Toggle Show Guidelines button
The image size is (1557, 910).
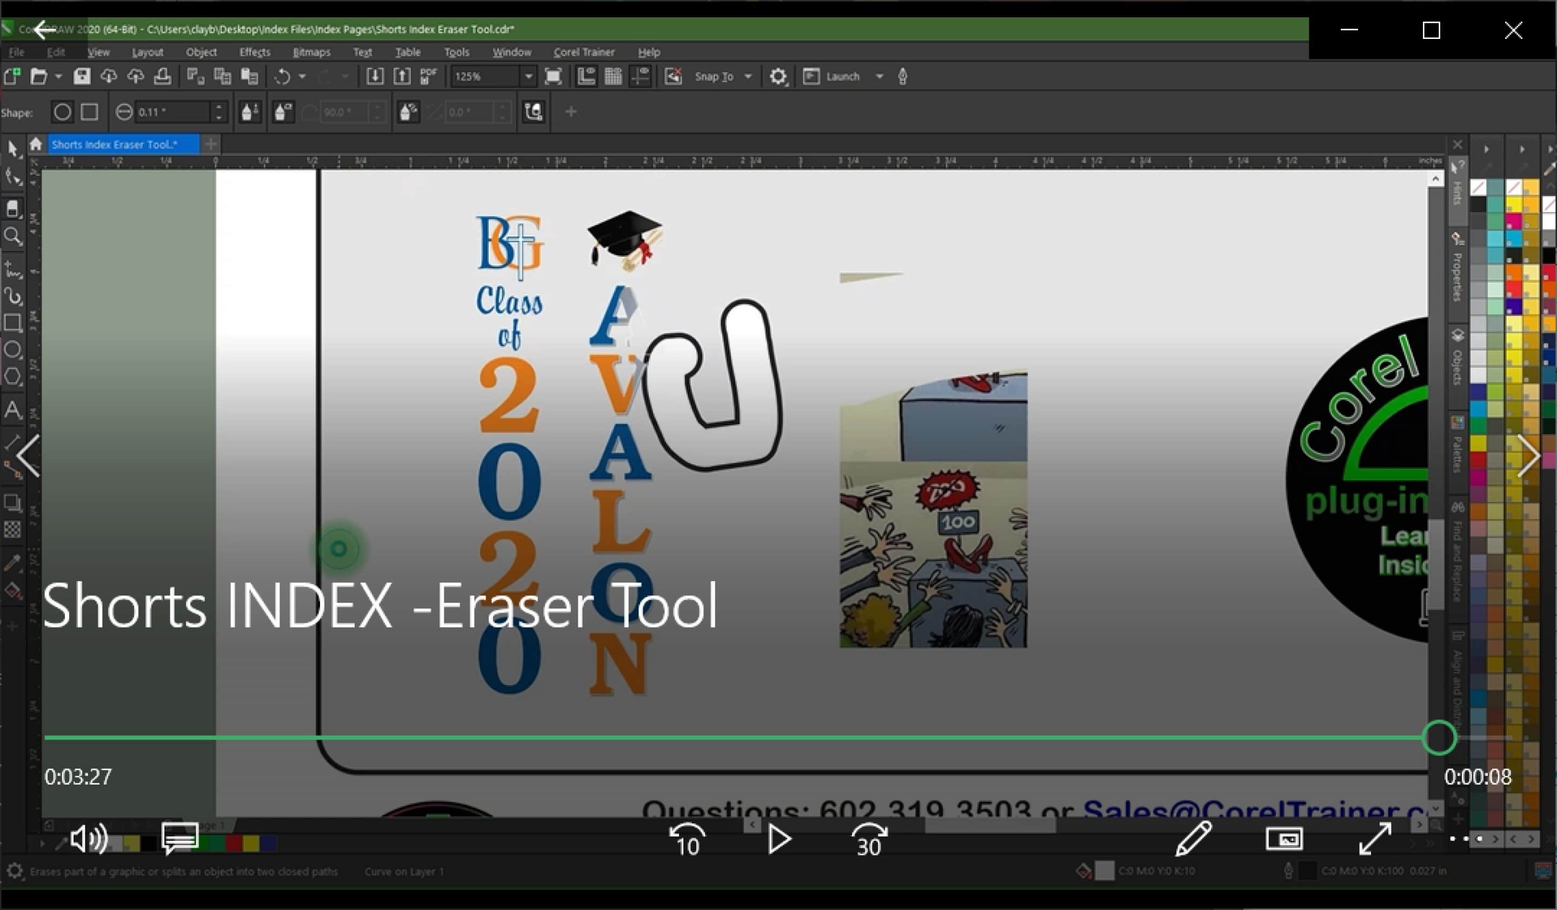(x=640, y=77)
